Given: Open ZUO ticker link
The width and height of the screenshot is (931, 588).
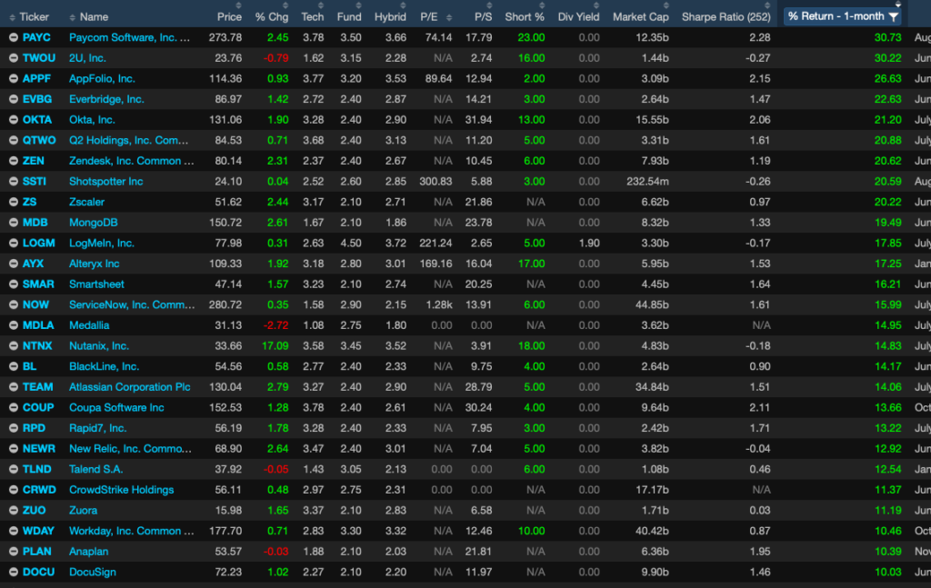Looking at the screenshot, I should (34, 510).
